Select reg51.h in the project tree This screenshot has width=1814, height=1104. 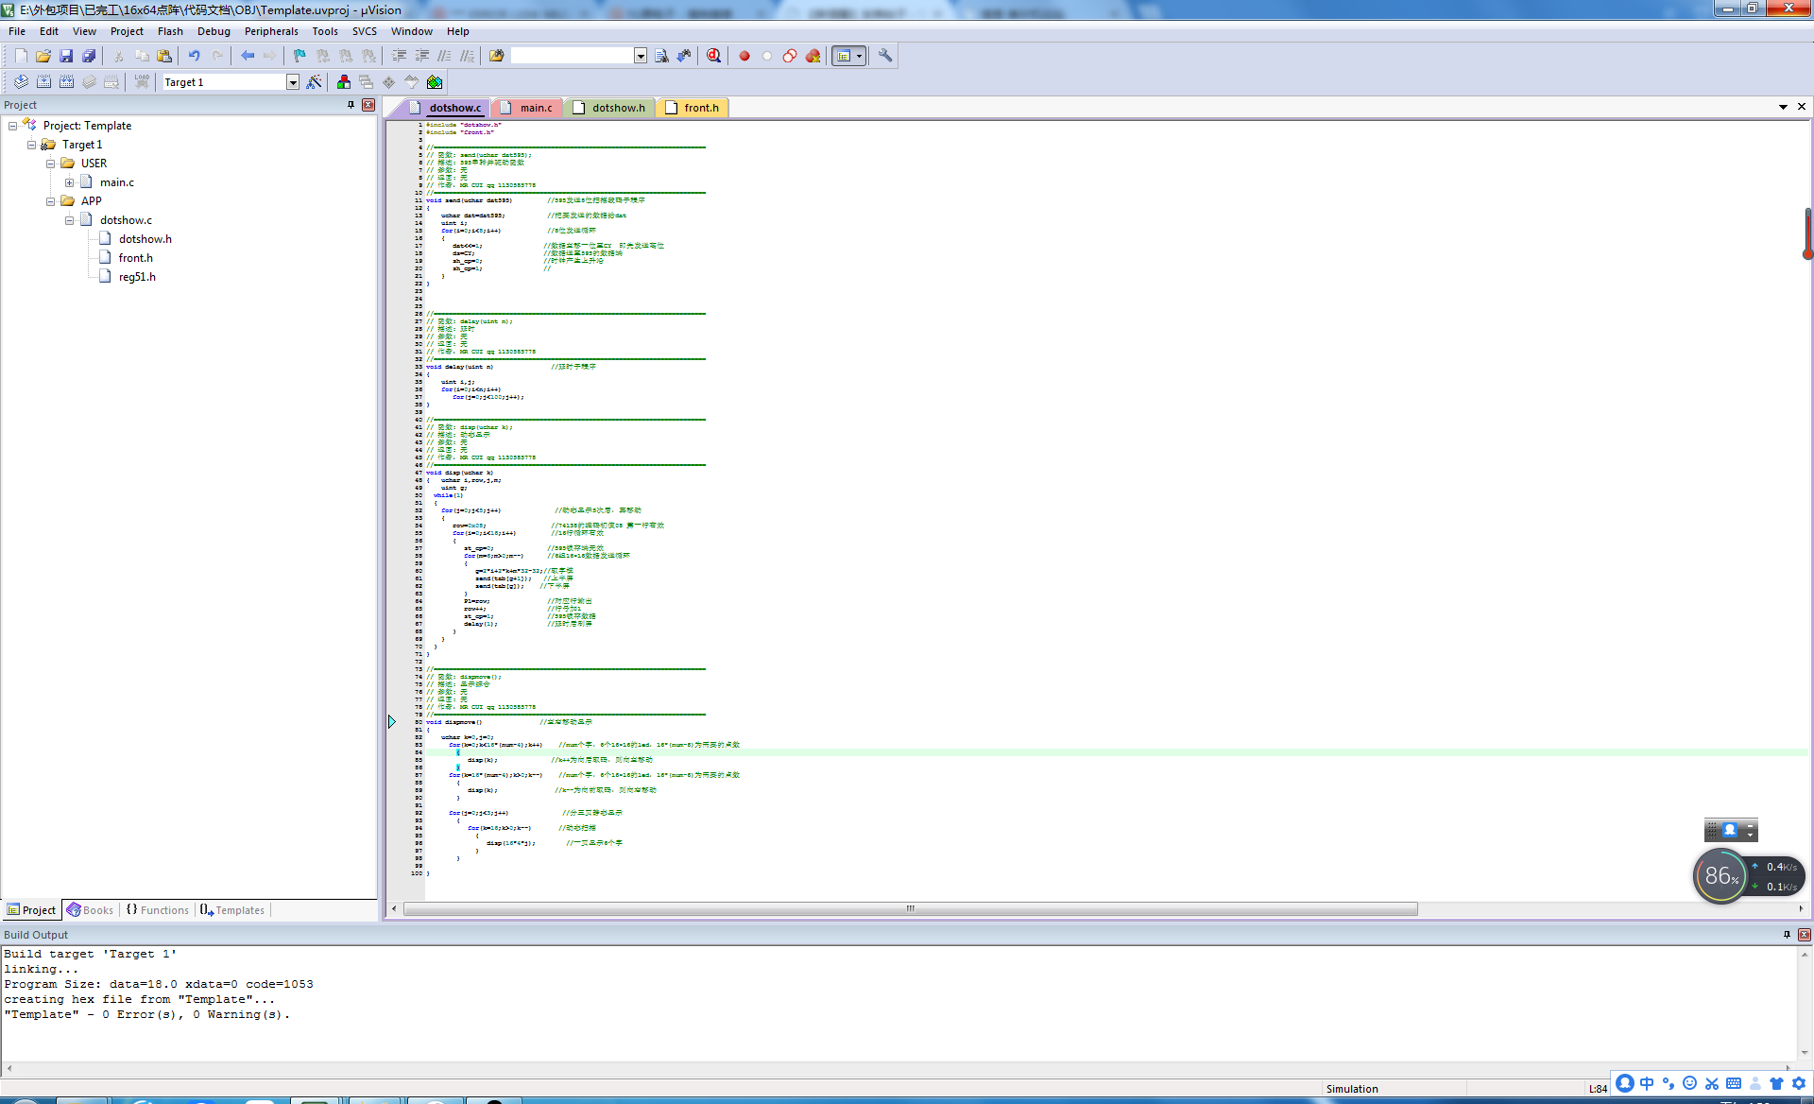click(x=137, y=277)
